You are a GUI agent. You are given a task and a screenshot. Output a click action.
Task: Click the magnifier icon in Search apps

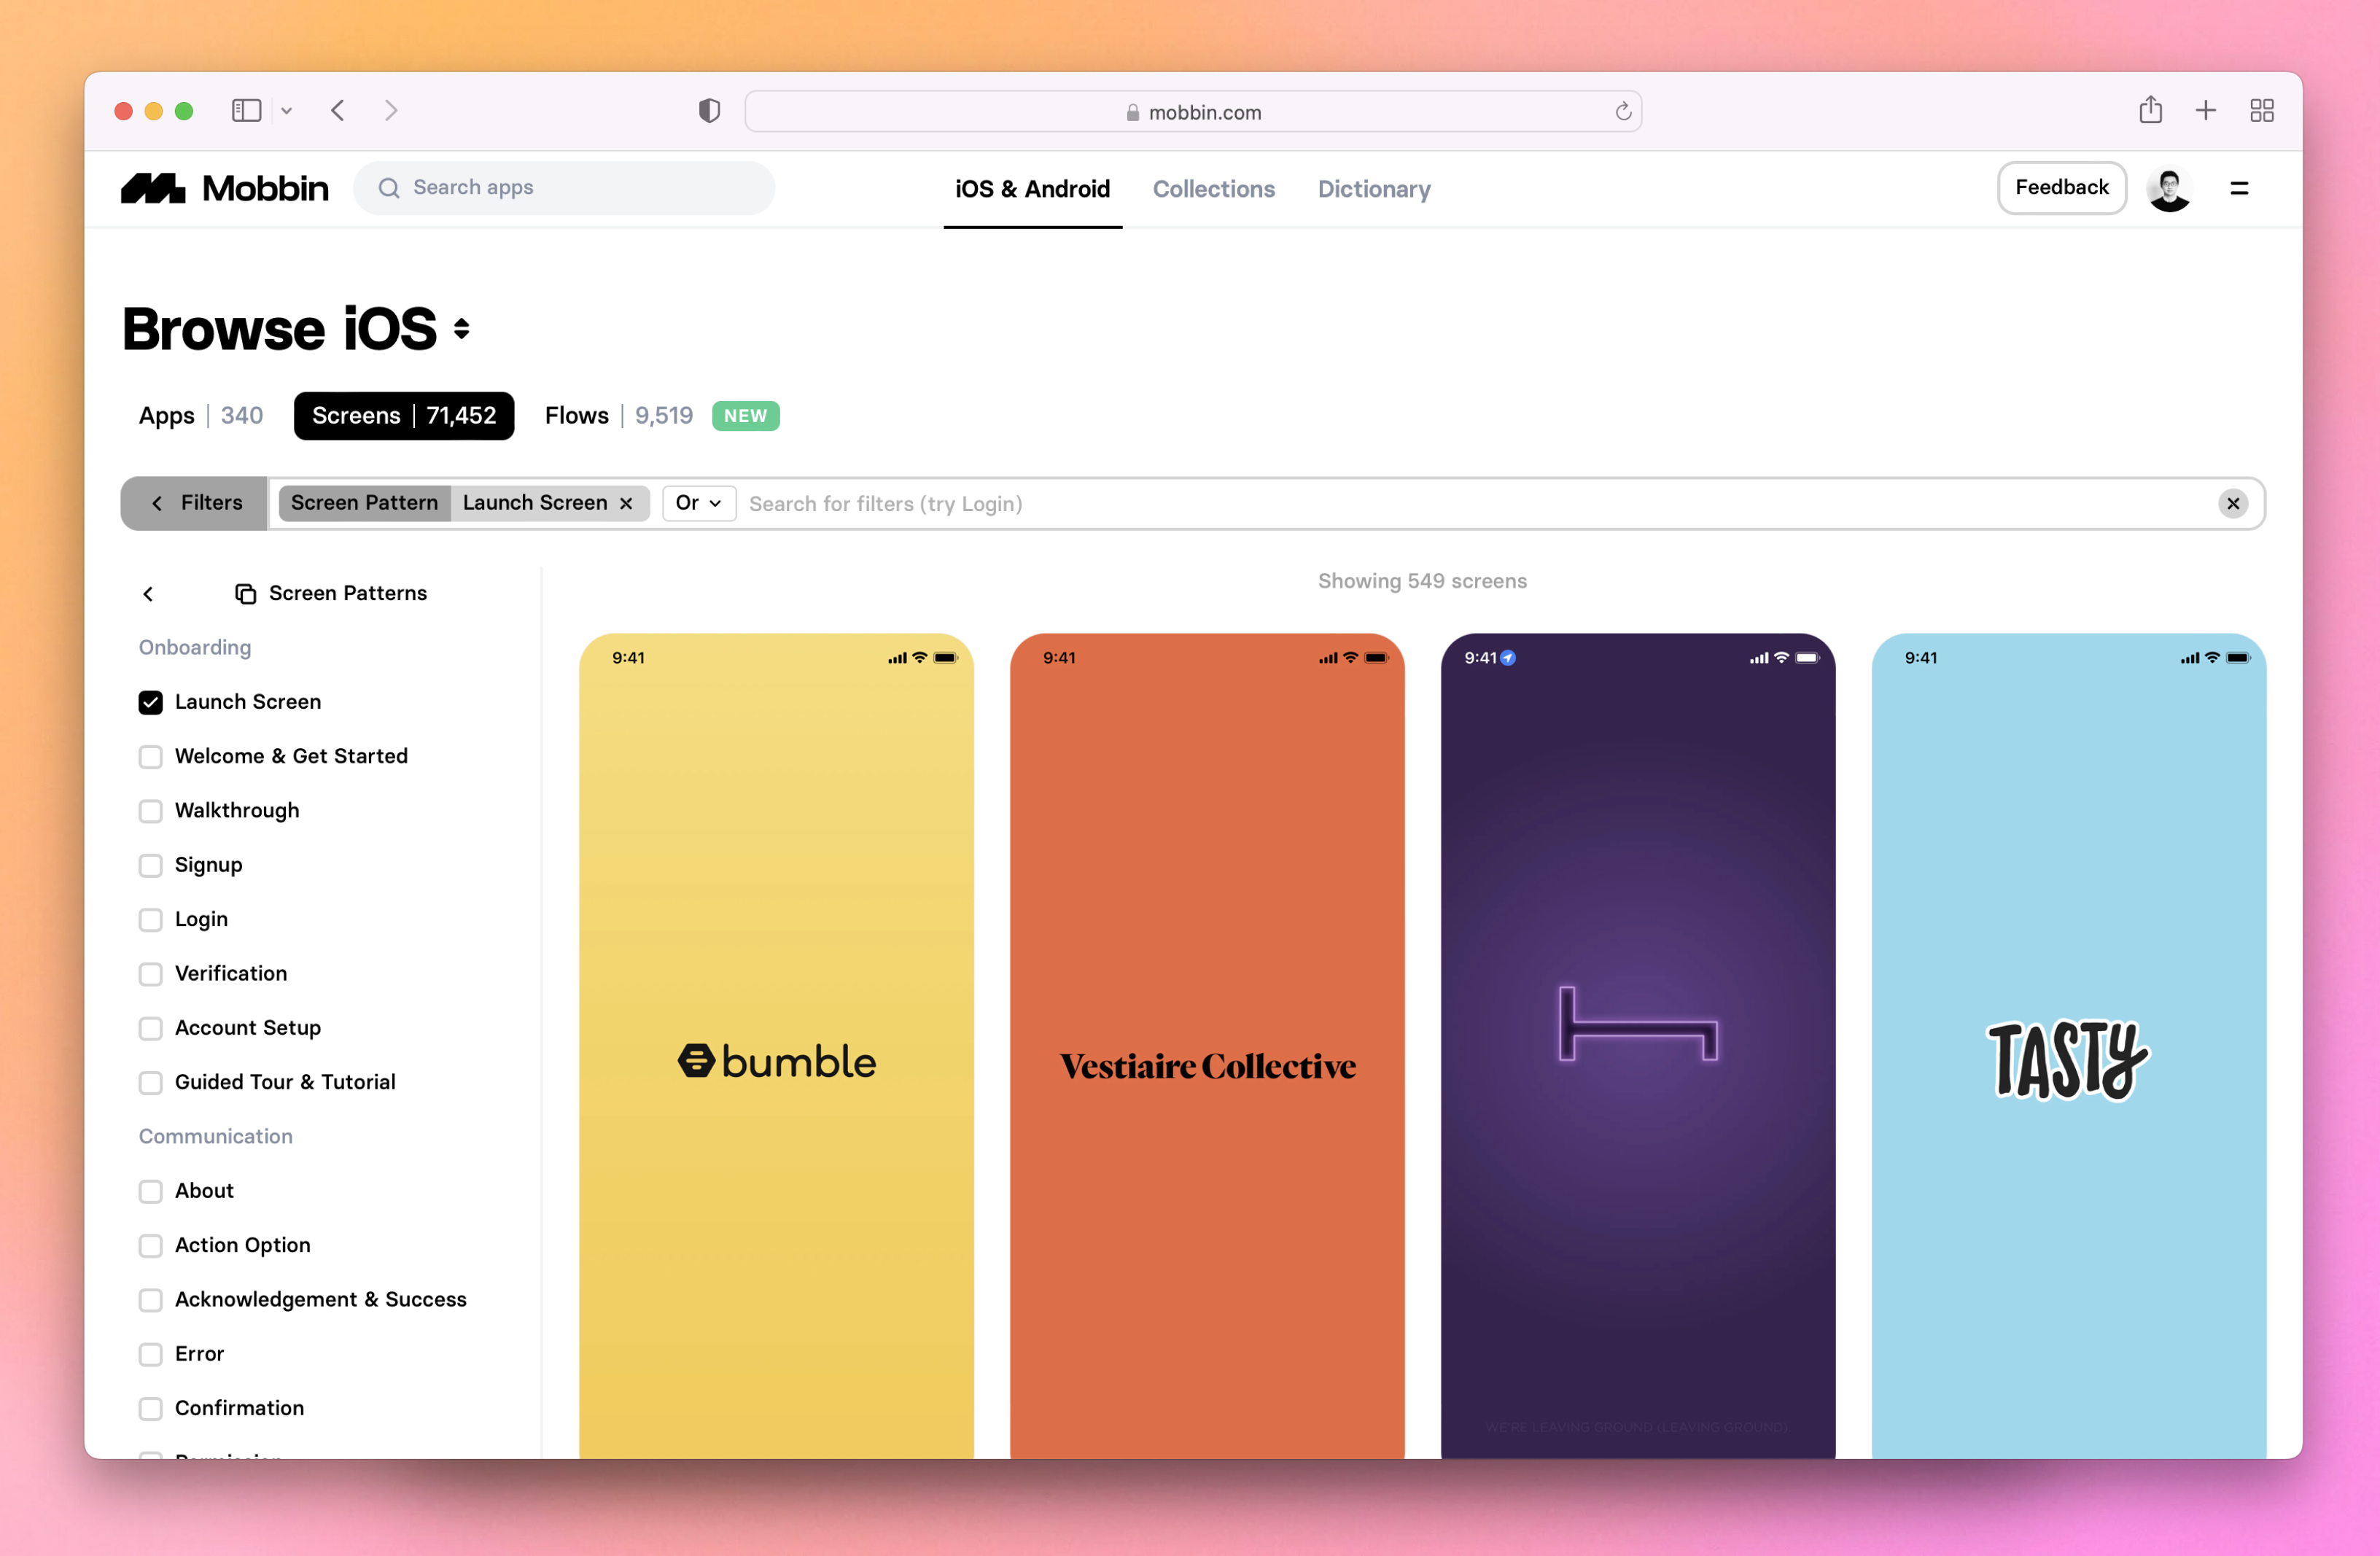coord(389,188)
